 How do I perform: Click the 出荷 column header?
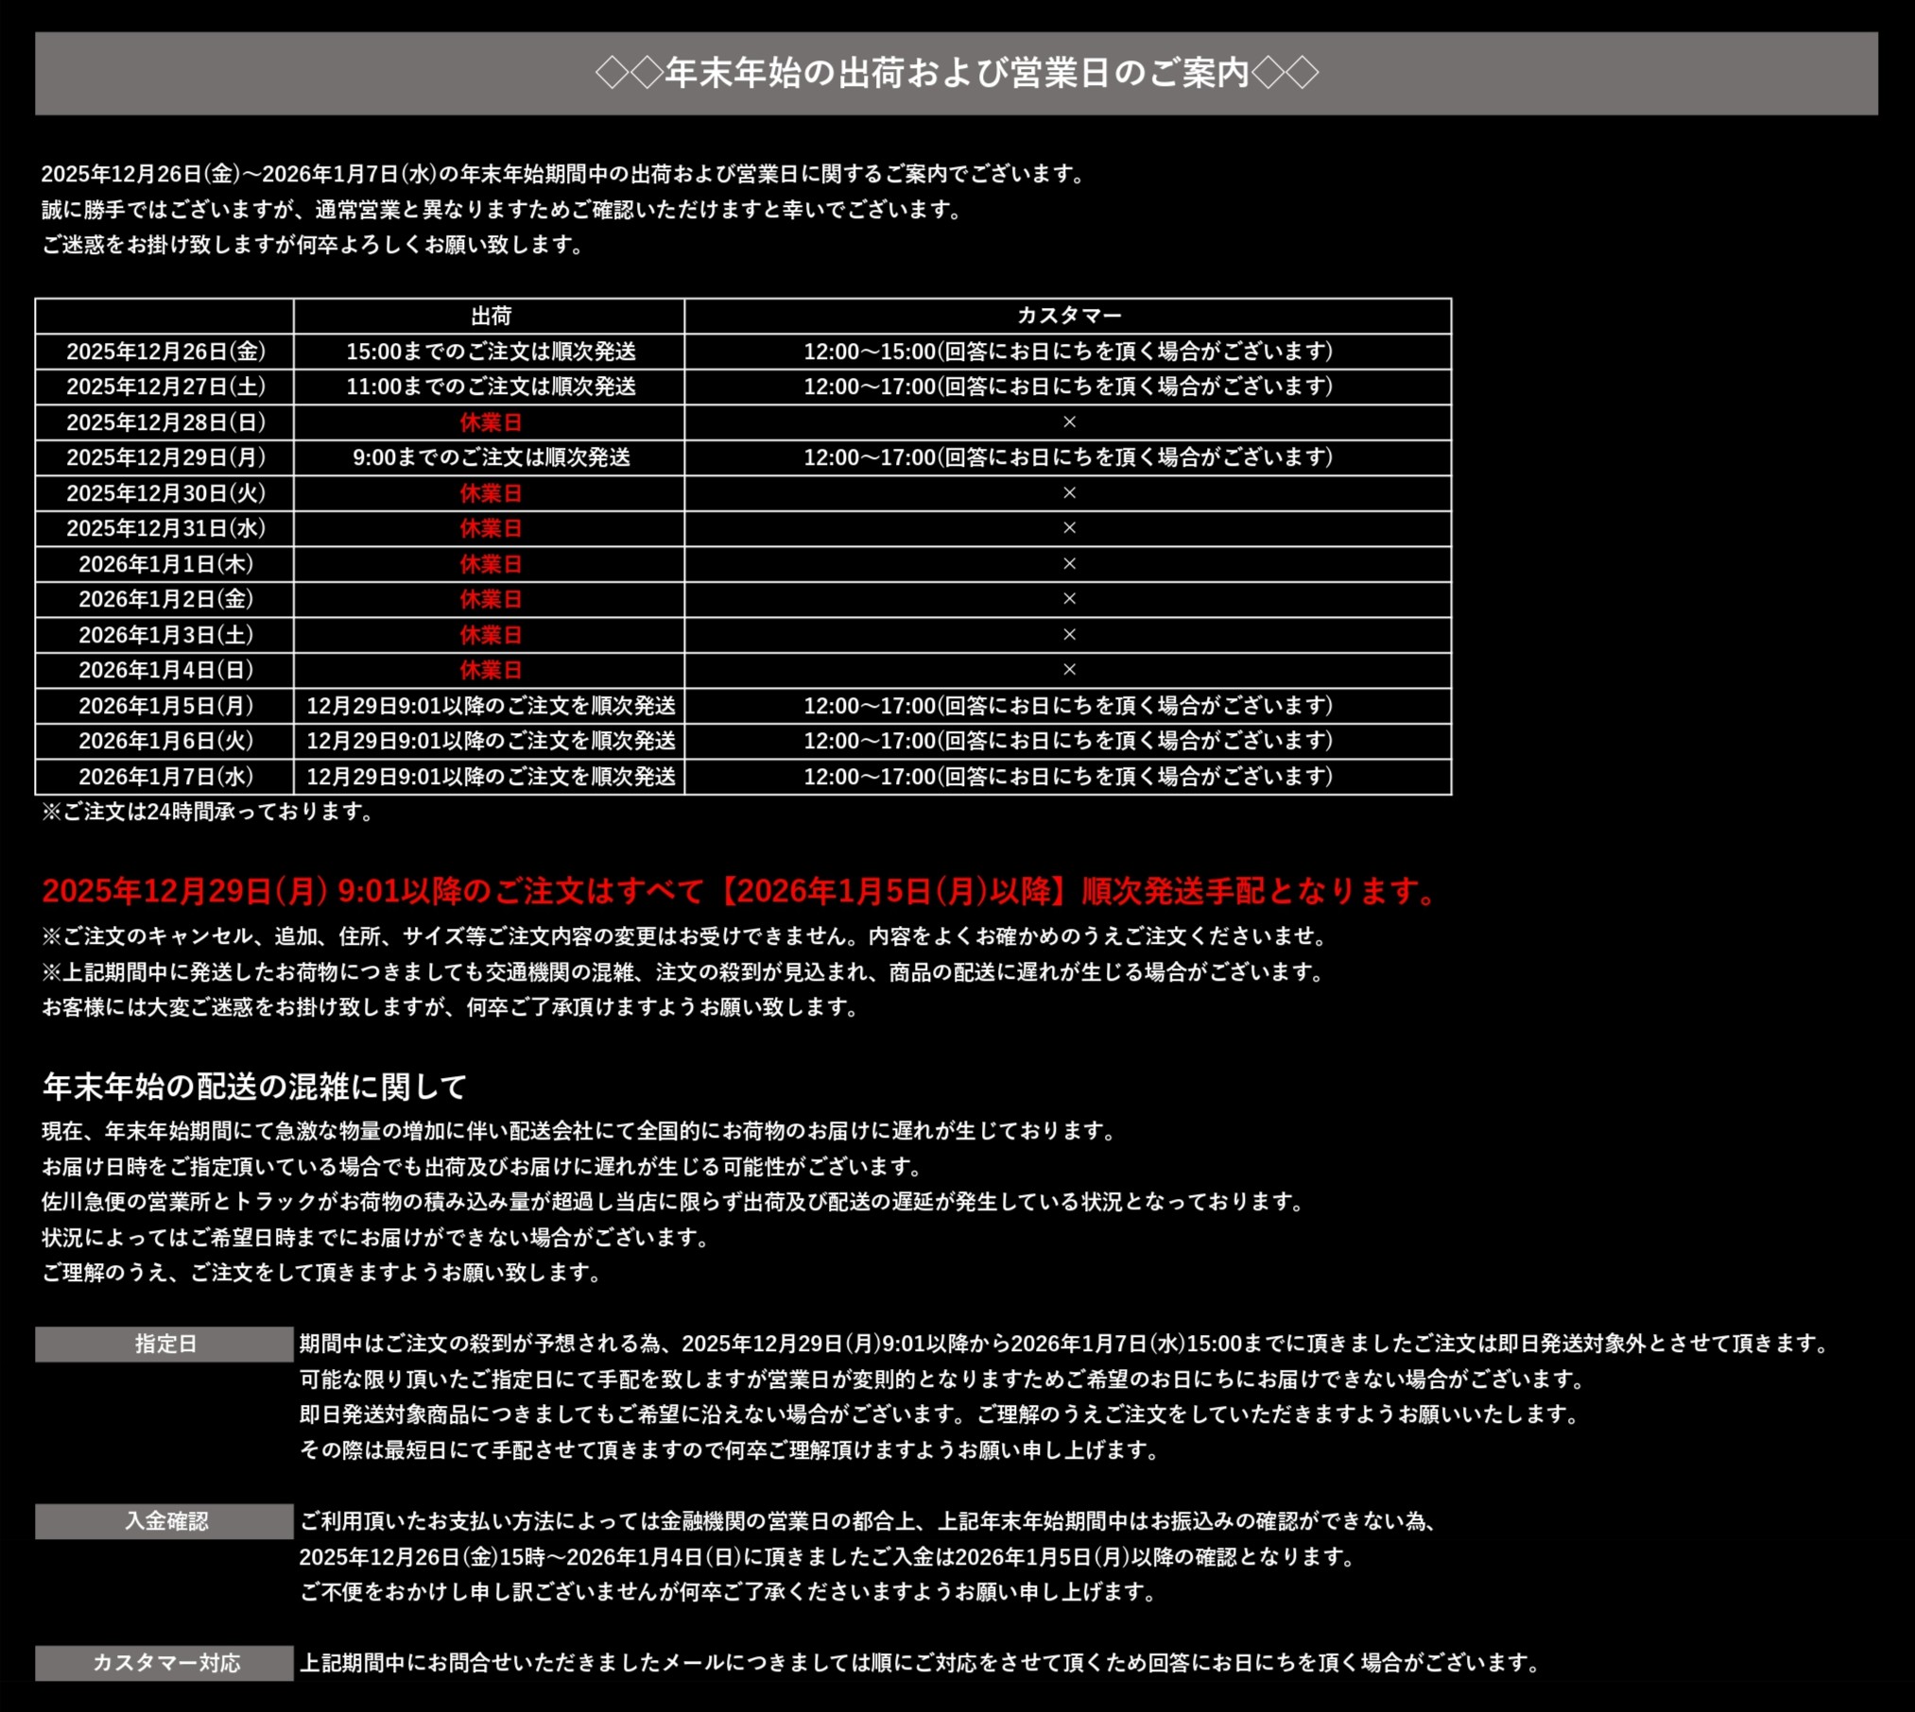491,316
